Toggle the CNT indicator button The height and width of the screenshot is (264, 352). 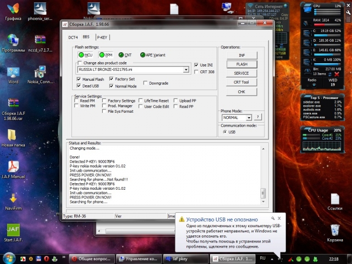[x=121, y=55]
